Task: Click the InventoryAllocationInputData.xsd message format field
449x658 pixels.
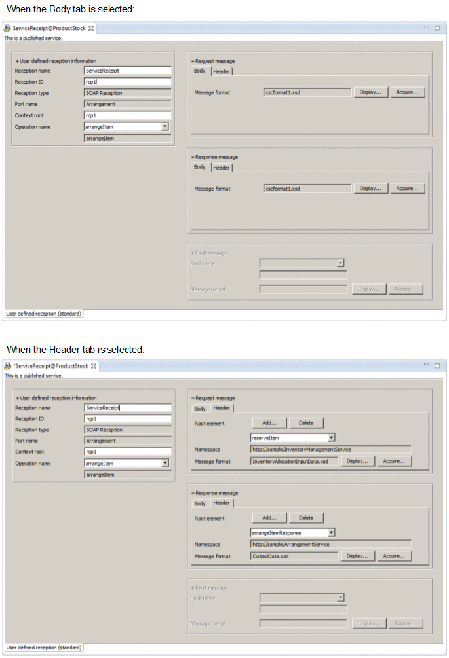Action: coord(294,461)
